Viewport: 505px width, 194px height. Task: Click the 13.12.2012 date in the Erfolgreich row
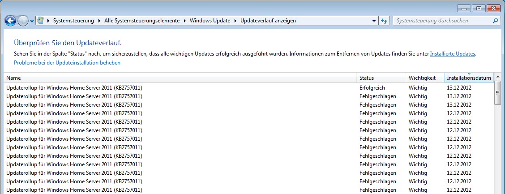[459, 88]
